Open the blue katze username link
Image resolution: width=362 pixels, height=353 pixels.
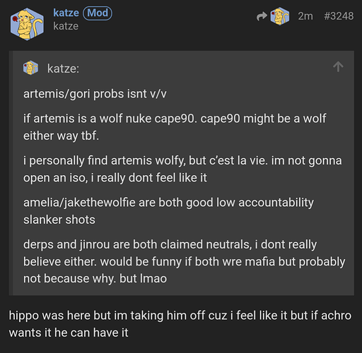coord(66,13)
